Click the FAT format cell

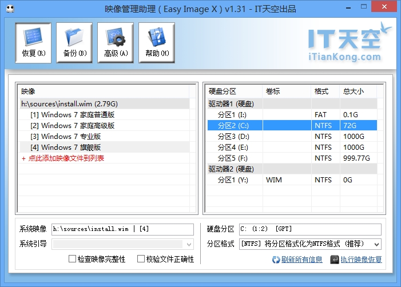pyautogui.click(x=325, y=115)
